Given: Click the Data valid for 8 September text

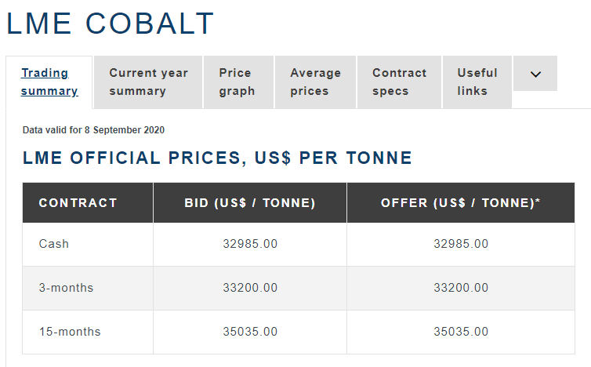Looking at the screenshot, I should [93, 130].
